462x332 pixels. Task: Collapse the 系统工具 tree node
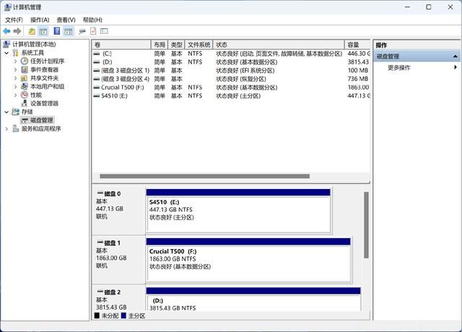[x=7, y=53]
